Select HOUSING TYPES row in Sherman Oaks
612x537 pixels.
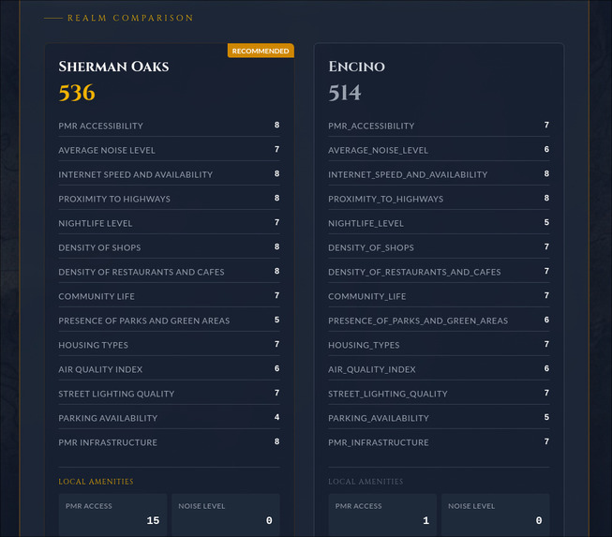[169, 345]
